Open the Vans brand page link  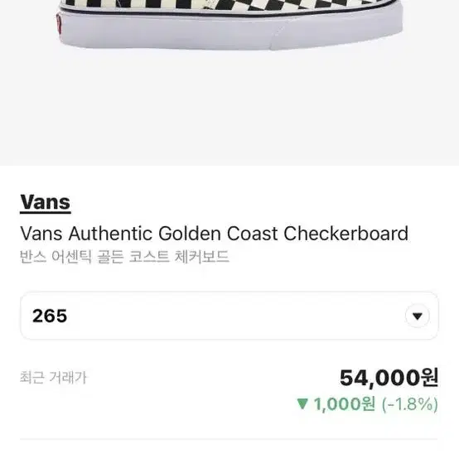click(46, 202)
